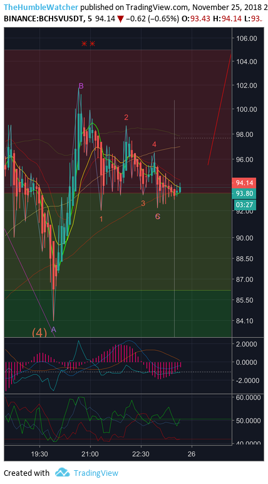This screenshot has width=268, height=484.
Task: Click the red 94.14 price label
Action: [244, 183]
